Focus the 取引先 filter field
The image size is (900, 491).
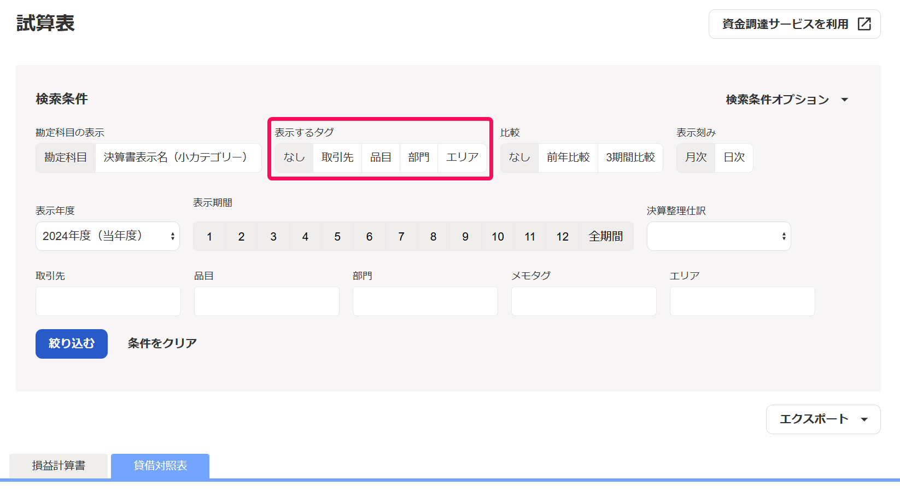(108, 301)
